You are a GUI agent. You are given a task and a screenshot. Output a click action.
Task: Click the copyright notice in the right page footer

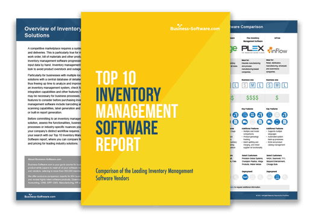tap(273, 195)
